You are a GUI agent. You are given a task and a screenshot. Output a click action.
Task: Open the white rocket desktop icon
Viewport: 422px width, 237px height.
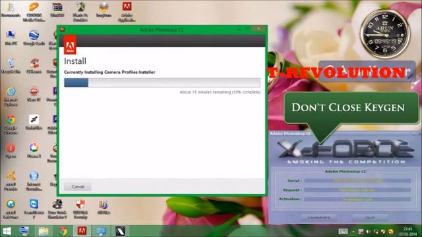(34, 122)
